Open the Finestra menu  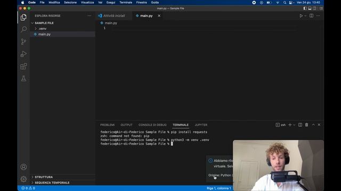[141, 3]
